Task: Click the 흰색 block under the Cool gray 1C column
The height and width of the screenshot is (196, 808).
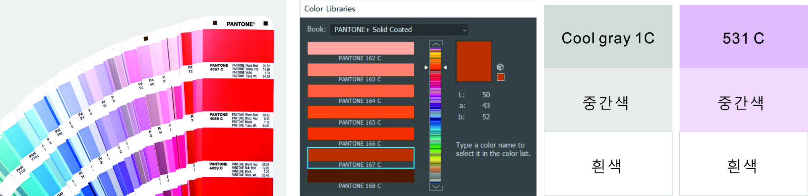Action: pyautogui.click(x=608, y=163)
